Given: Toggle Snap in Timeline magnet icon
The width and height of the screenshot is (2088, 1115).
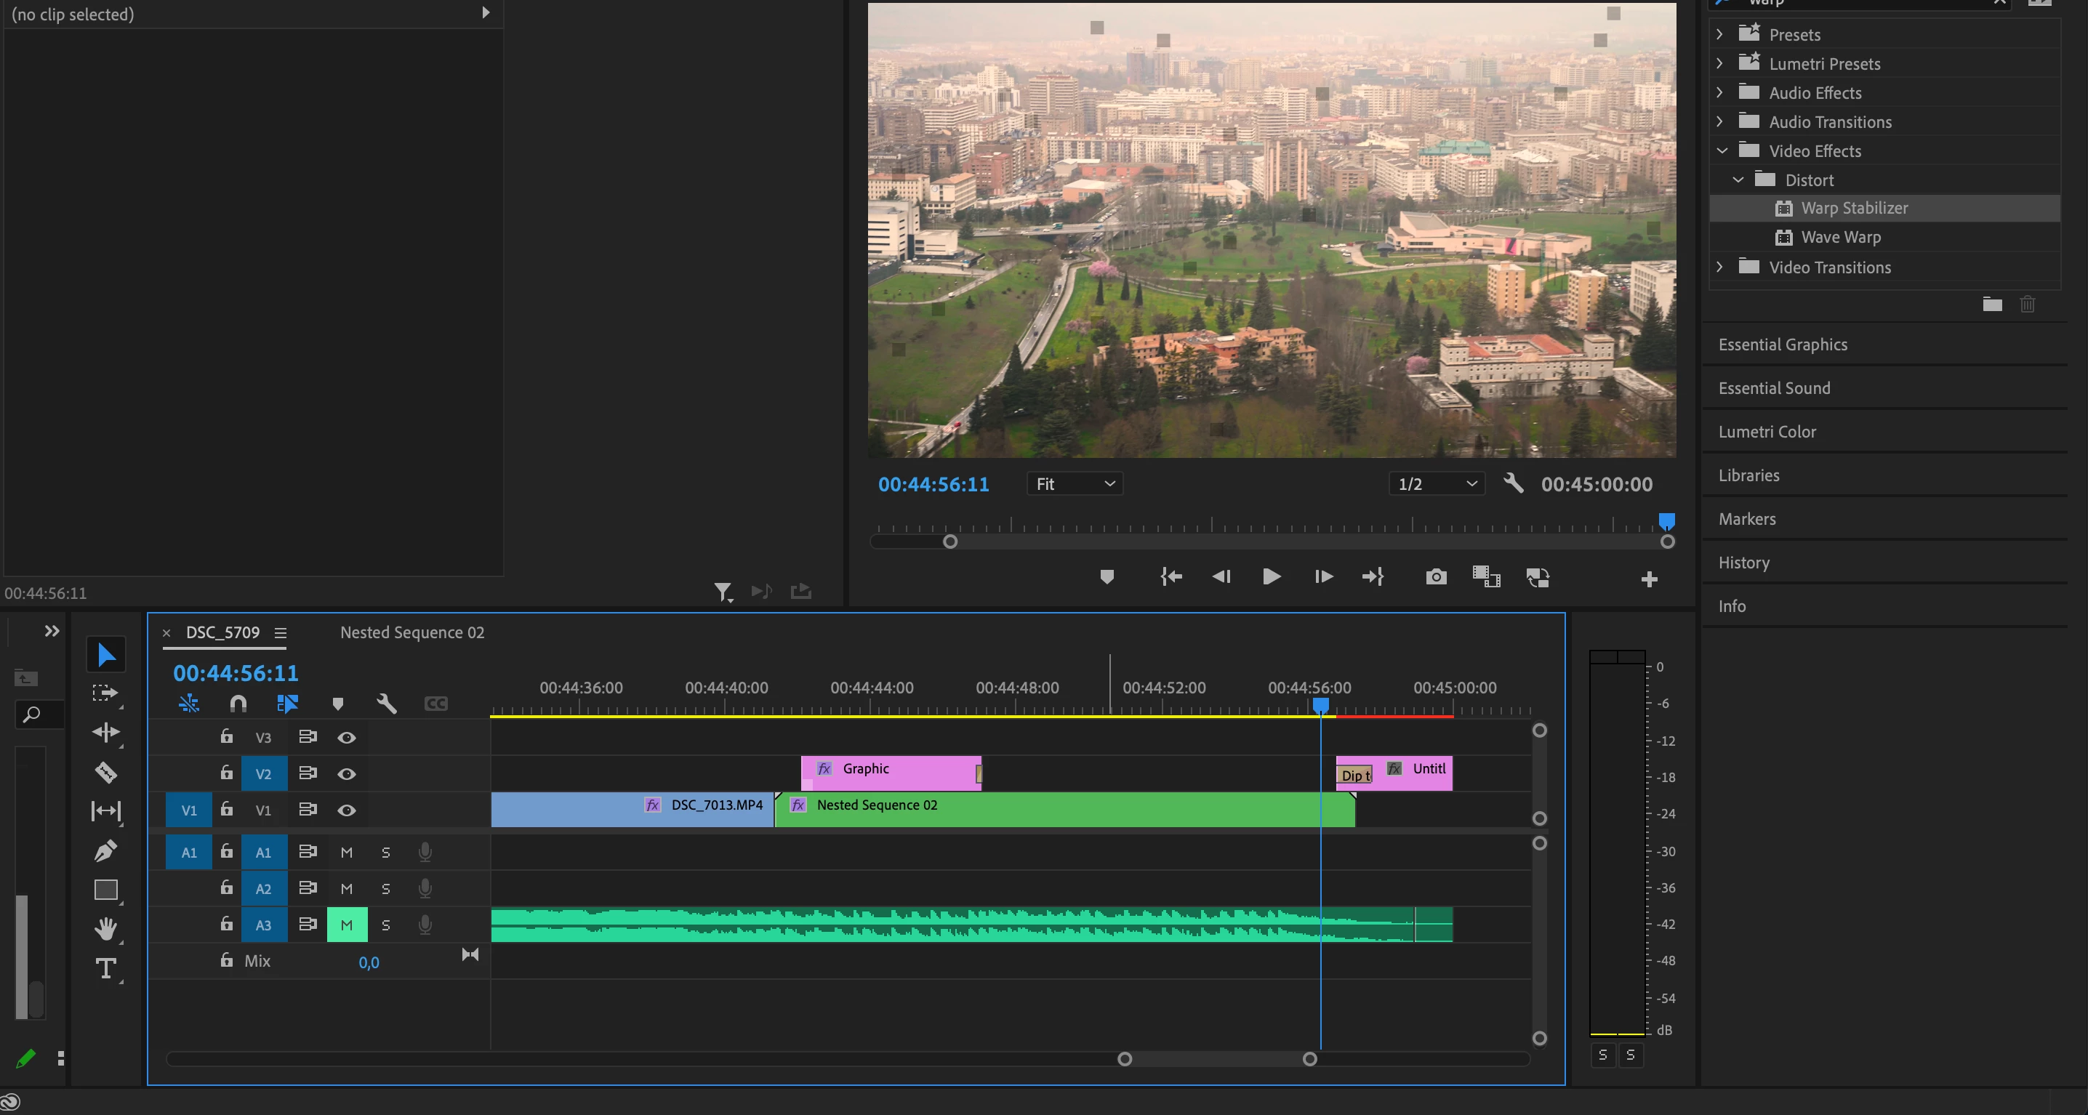Looking at the screenshot, I should click(238, 704).
